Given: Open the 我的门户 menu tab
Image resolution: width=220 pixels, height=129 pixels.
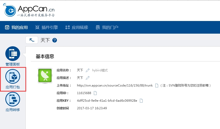Looking at the screenshot, I should pos(107,27).
